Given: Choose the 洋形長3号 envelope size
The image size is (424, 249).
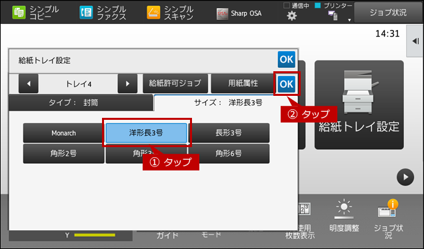Looking at the screenshot, I should point(146,132).
